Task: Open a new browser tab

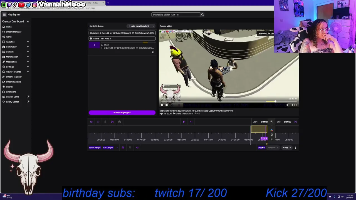Action: 108,3
